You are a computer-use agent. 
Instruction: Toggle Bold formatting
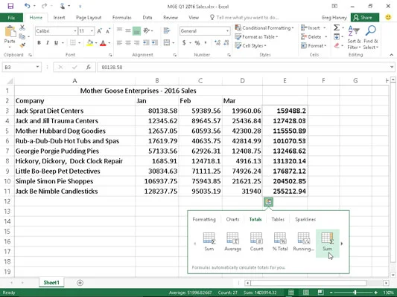(x=39, y=43)
